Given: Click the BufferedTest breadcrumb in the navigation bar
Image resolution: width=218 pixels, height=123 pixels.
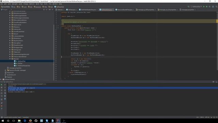Looking at the screenshot, I should coord(59,7).
